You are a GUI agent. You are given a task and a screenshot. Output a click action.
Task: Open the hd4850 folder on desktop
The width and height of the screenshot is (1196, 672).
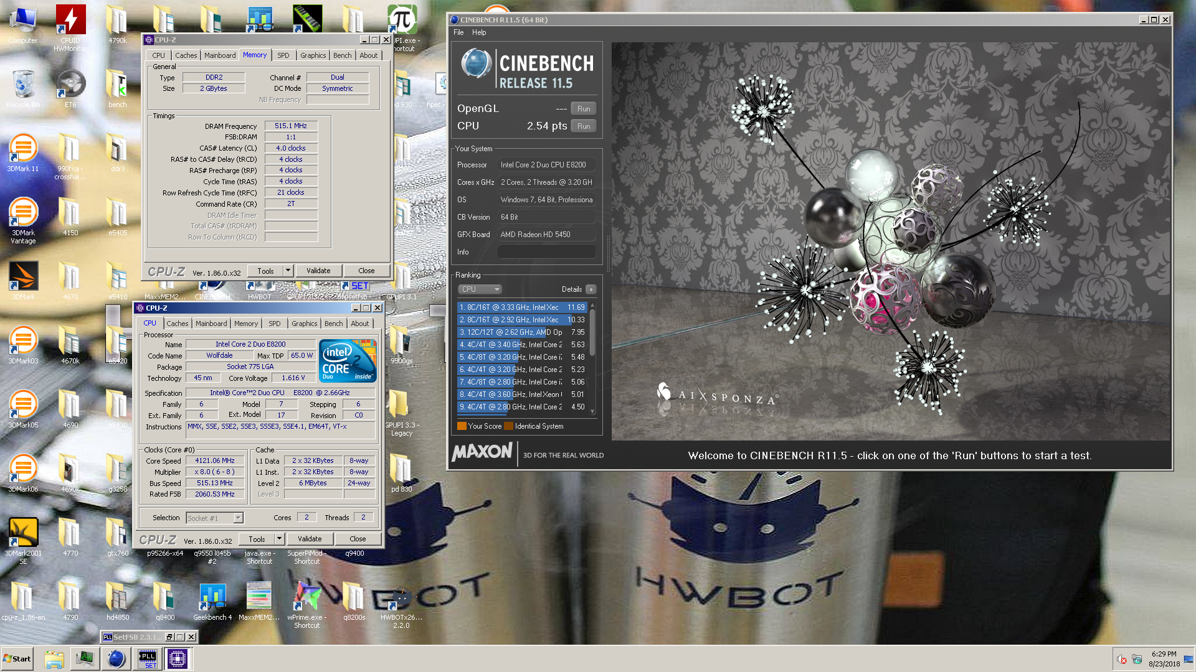tap(118, 602)
